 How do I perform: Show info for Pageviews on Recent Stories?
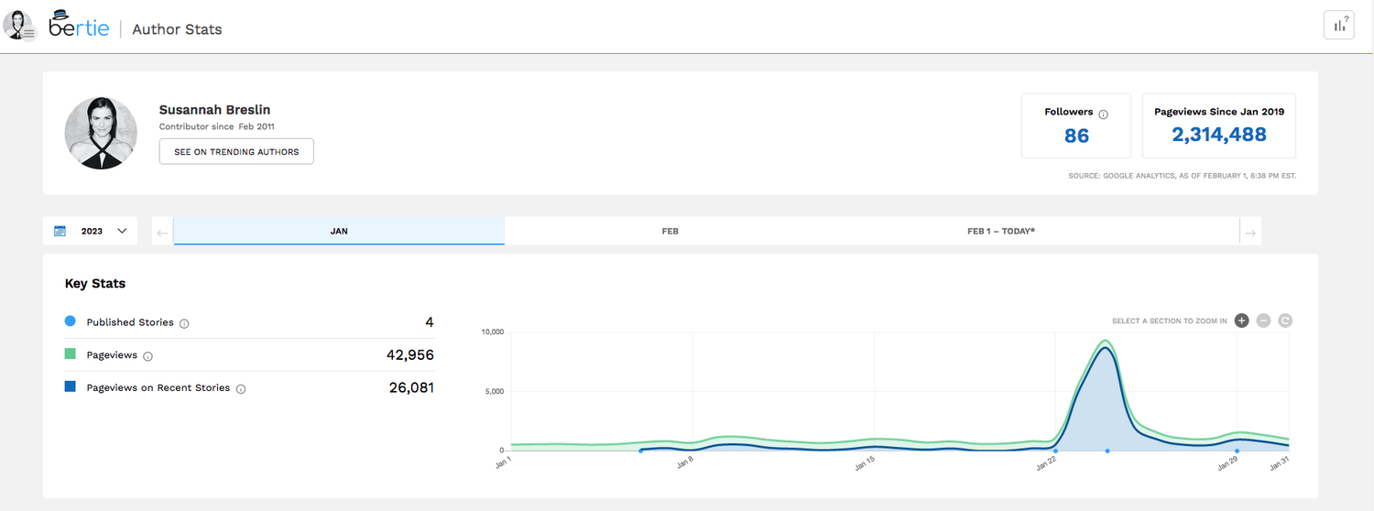click(241, 389)
